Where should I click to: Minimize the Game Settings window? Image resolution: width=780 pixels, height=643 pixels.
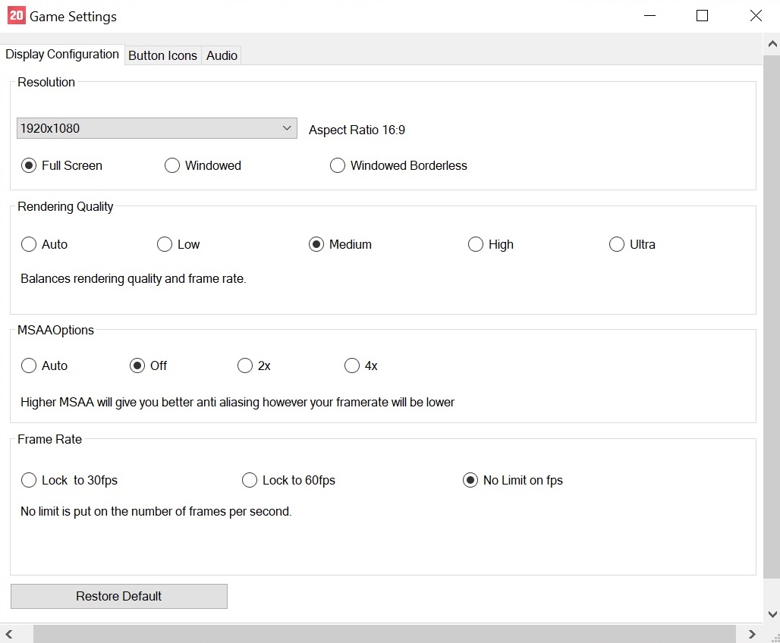tap(649, 16)
